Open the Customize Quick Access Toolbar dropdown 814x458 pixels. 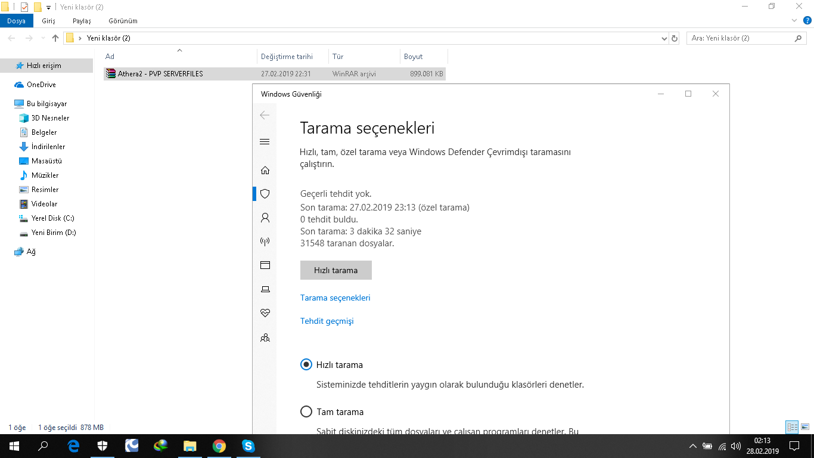click(48, 8)
